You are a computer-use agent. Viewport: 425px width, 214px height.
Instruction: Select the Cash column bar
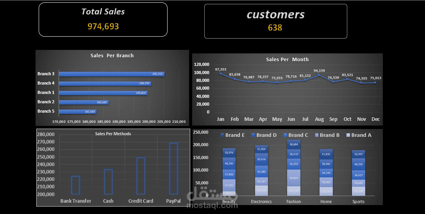tap(108, 182)
